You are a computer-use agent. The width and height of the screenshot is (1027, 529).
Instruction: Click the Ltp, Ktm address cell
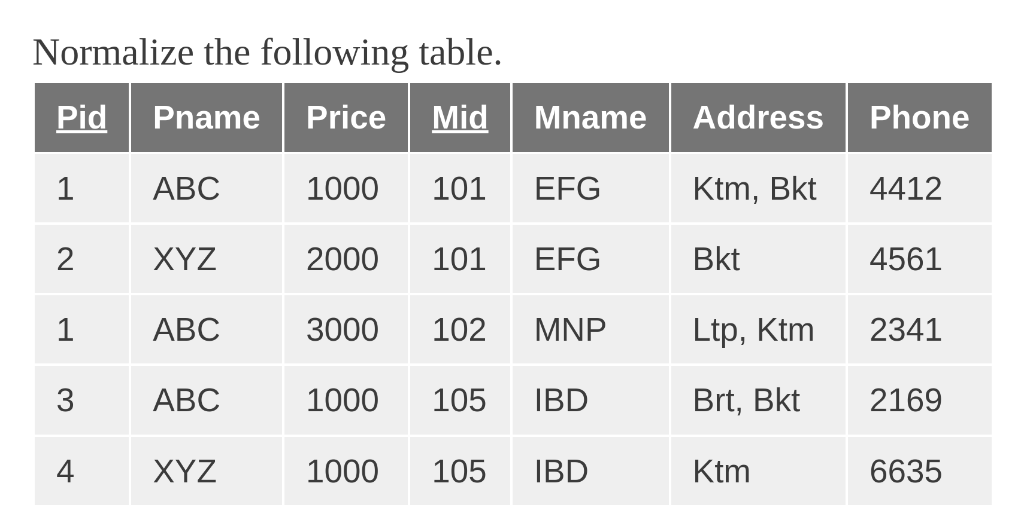coord(758,329)
